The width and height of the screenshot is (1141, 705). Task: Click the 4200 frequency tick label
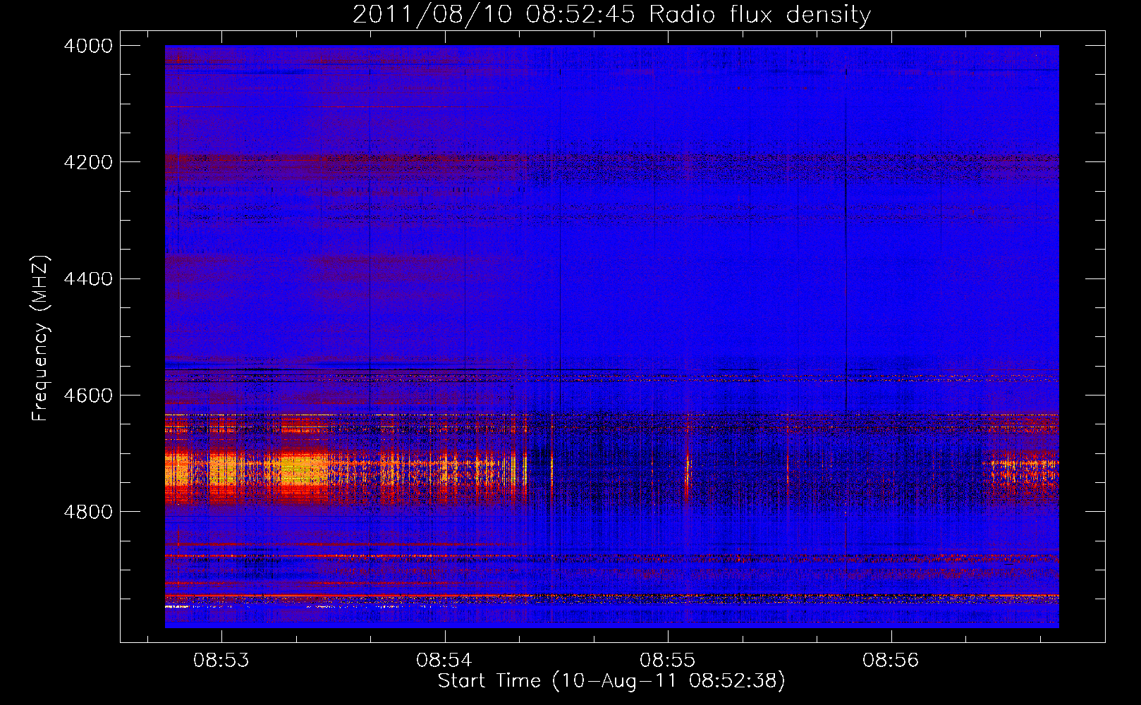coord(88,162)
